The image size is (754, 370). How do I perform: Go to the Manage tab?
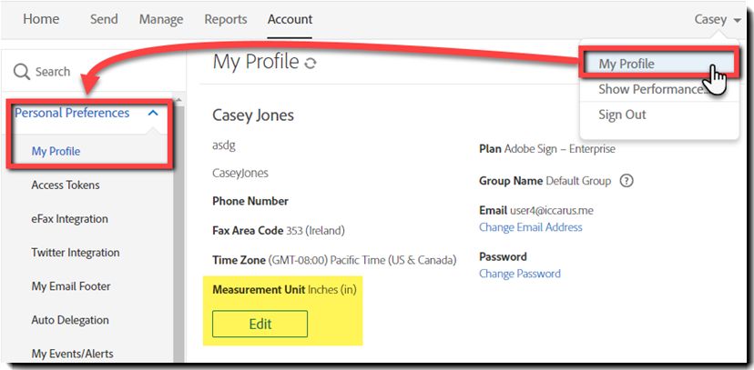point(161,20)
